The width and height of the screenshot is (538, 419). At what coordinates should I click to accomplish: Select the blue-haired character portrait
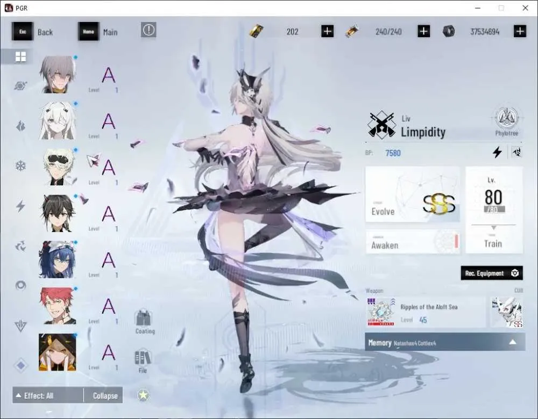[58, 259]
